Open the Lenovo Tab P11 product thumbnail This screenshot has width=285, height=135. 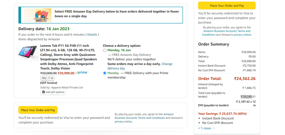click(28, 53)
